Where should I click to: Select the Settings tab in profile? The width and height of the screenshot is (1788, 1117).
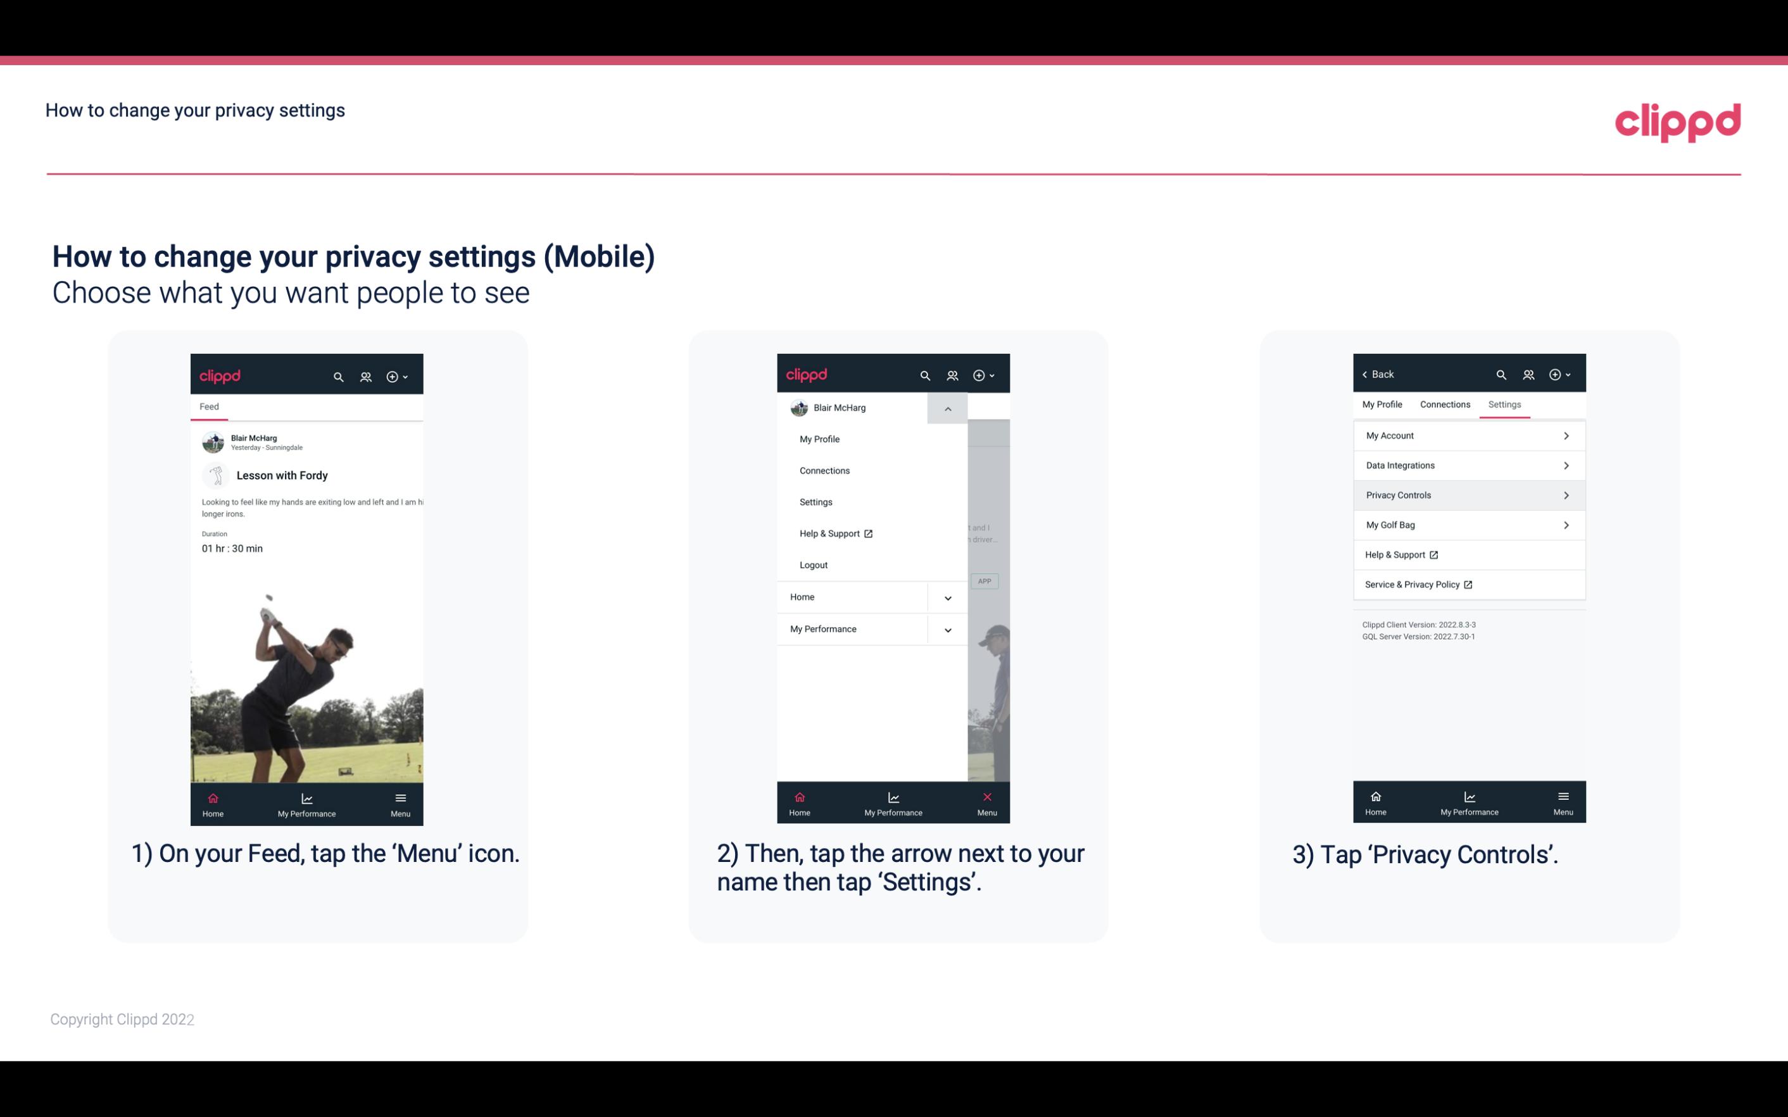pyautogui.click(x=1504, y=404)
